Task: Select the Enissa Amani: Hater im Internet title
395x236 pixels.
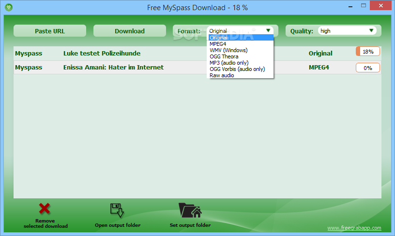Action: pos(113,67)
